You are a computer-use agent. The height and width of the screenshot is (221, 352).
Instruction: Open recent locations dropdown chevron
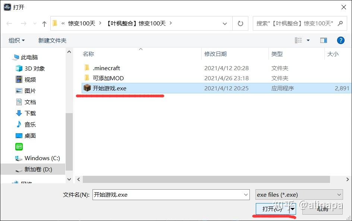pyautogui.click(x=35, y=24)
